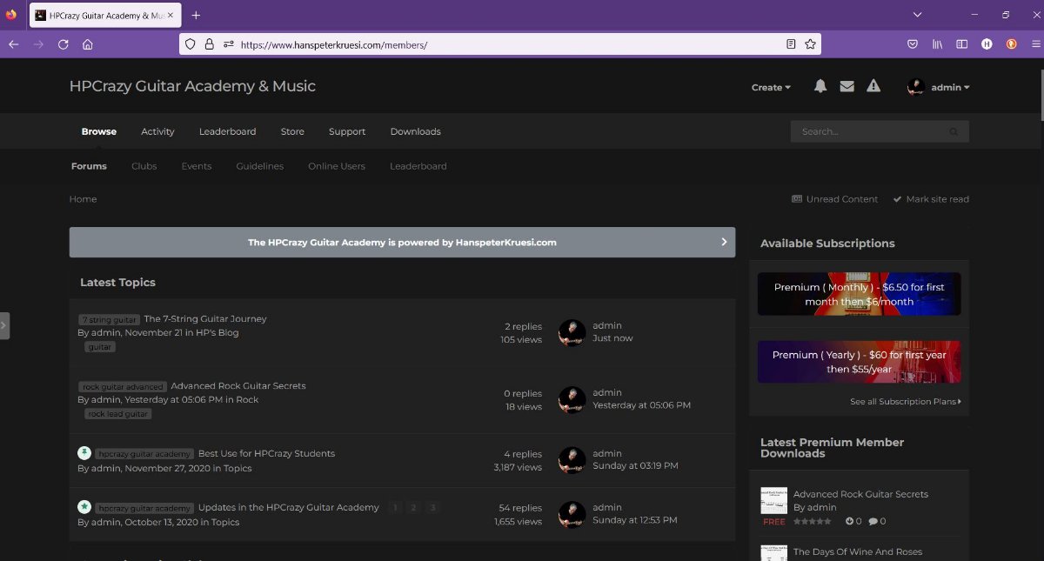The height and width of the screenshot is (561, 1044).
Task: Open See all Subscription Plans
Action: point(906,402)
